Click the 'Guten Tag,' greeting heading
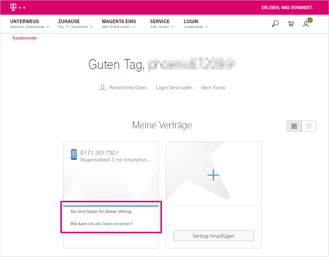 116,65
